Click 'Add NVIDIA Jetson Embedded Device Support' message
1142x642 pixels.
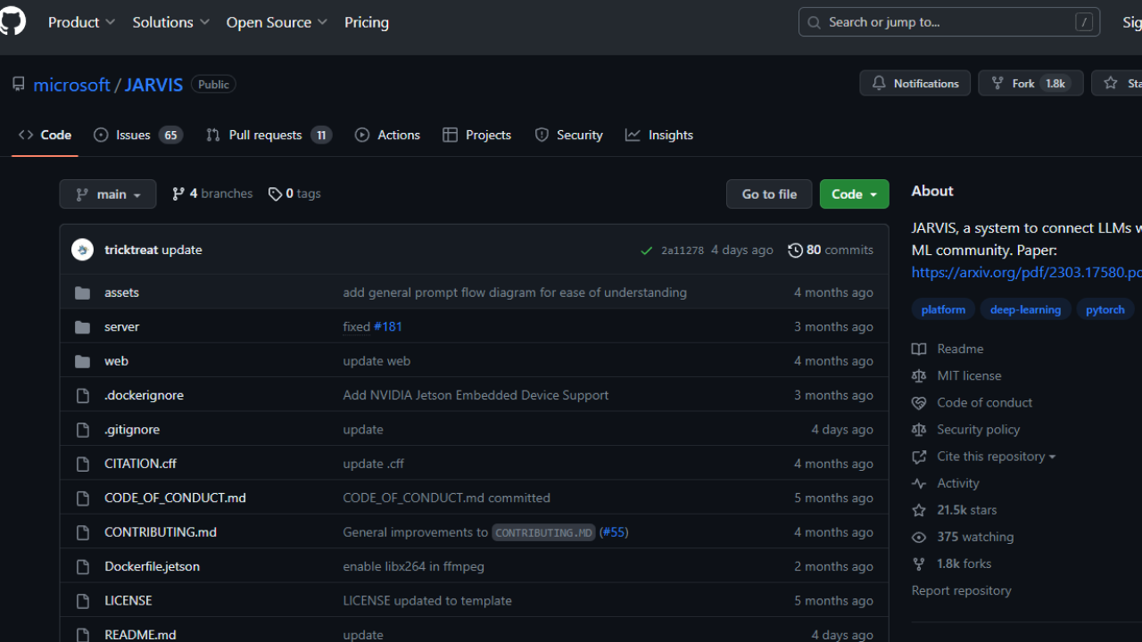coord(476,395)
